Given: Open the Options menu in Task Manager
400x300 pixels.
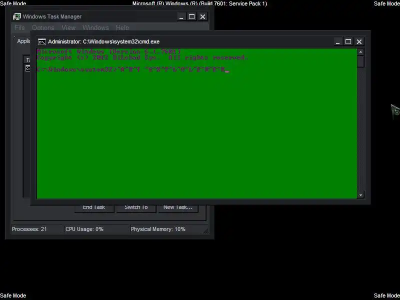Looking at the screenshot, I should point(43,27).
